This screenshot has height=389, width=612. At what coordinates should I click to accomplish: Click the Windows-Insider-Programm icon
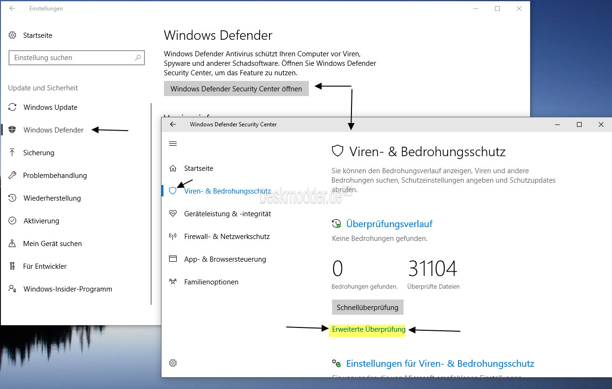tap(13, 289)
